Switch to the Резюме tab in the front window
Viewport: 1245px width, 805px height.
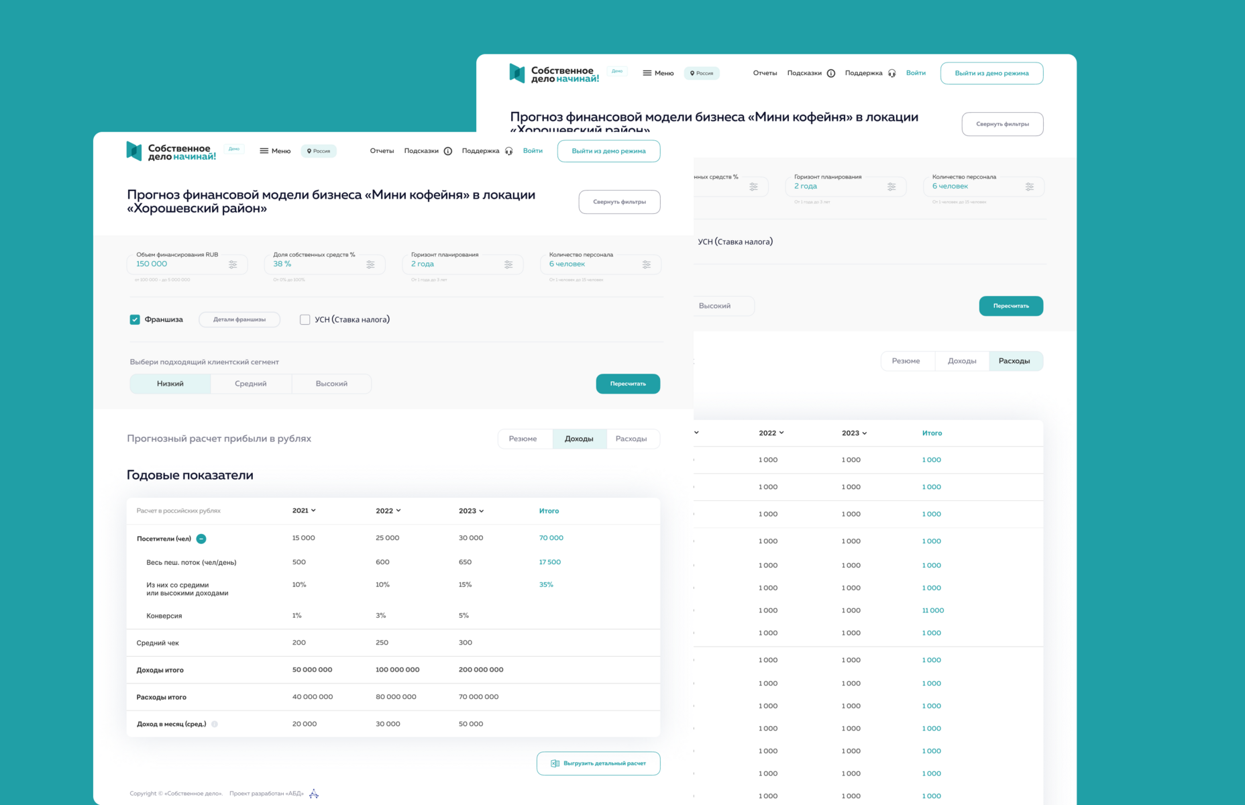click(x=523, y=439)
